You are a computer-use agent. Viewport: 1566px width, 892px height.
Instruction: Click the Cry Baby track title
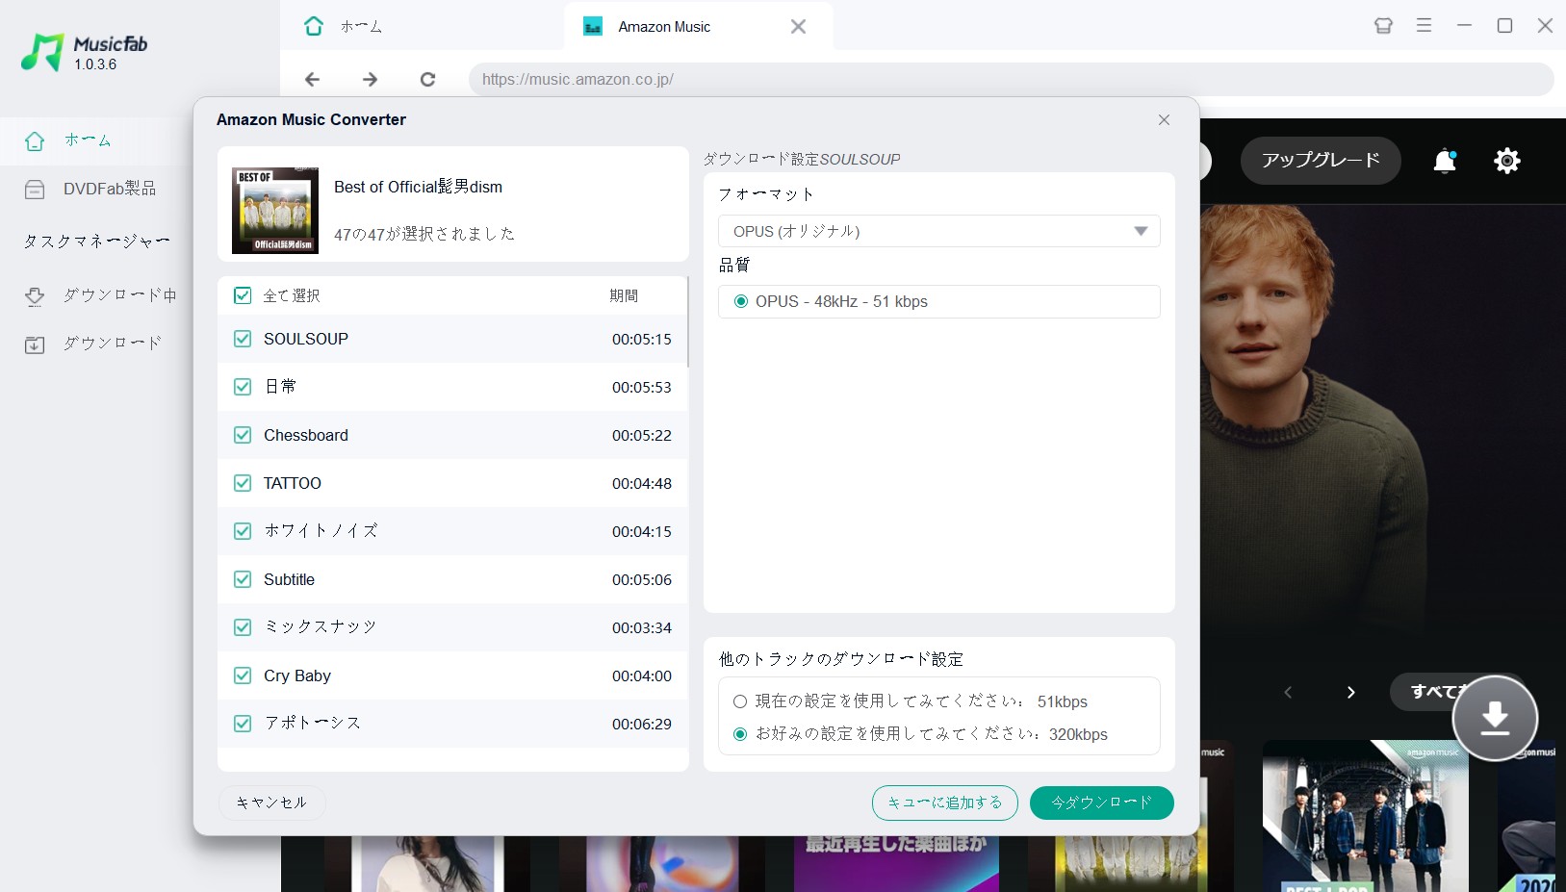point(297,675)
